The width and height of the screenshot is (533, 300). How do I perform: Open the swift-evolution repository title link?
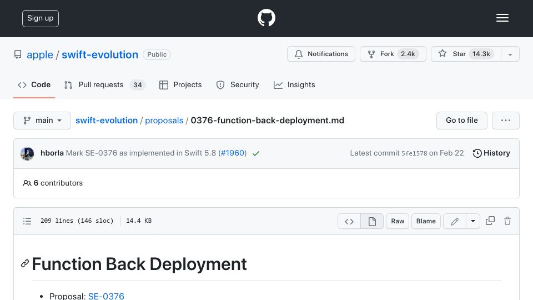click(x=100, y=54)
